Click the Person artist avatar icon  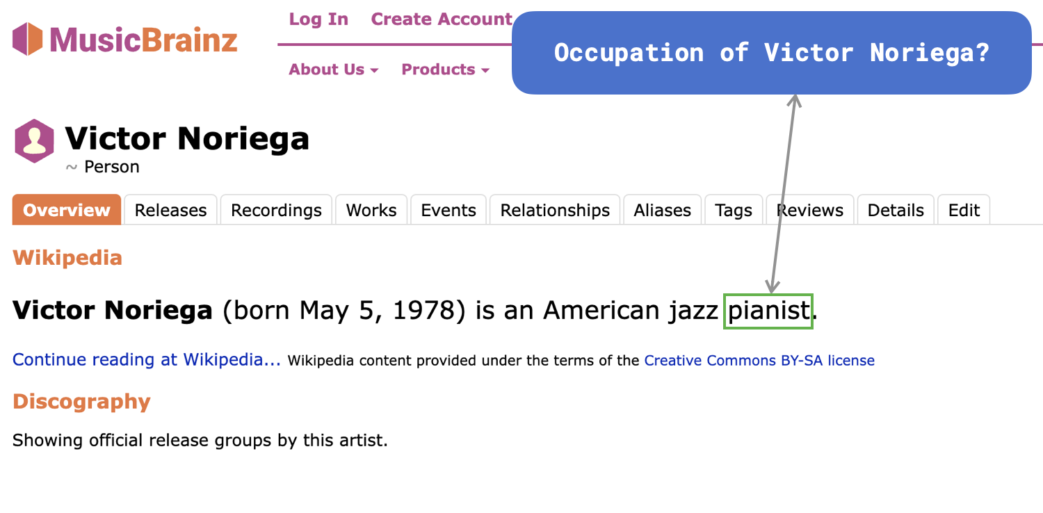point(34,141)
